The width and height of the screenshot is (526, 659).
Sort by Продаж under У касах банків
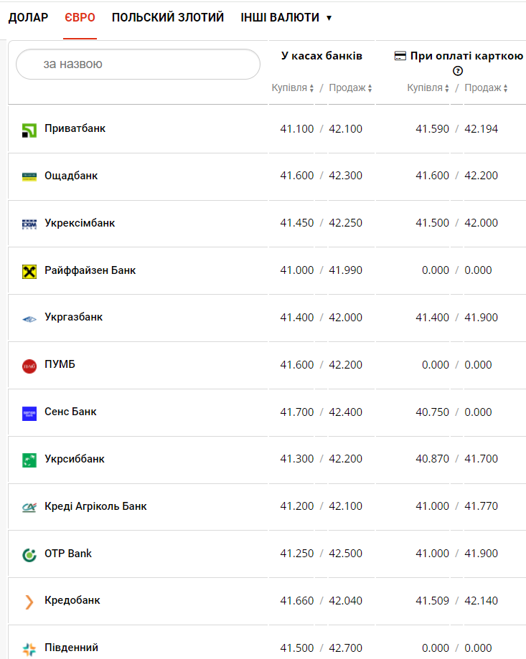click(x=350, y=87)
